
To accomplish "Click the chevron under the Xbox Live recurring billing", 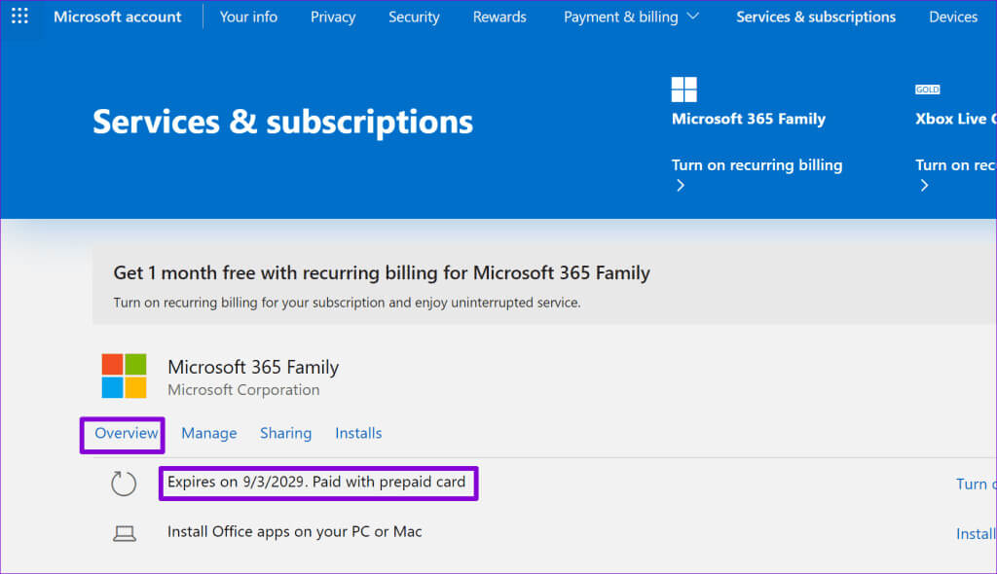I will pyautogui.click(x=923, y=186).
